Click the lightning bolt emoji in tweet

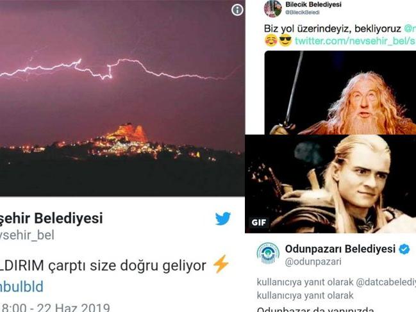click(x=220, y=264)
